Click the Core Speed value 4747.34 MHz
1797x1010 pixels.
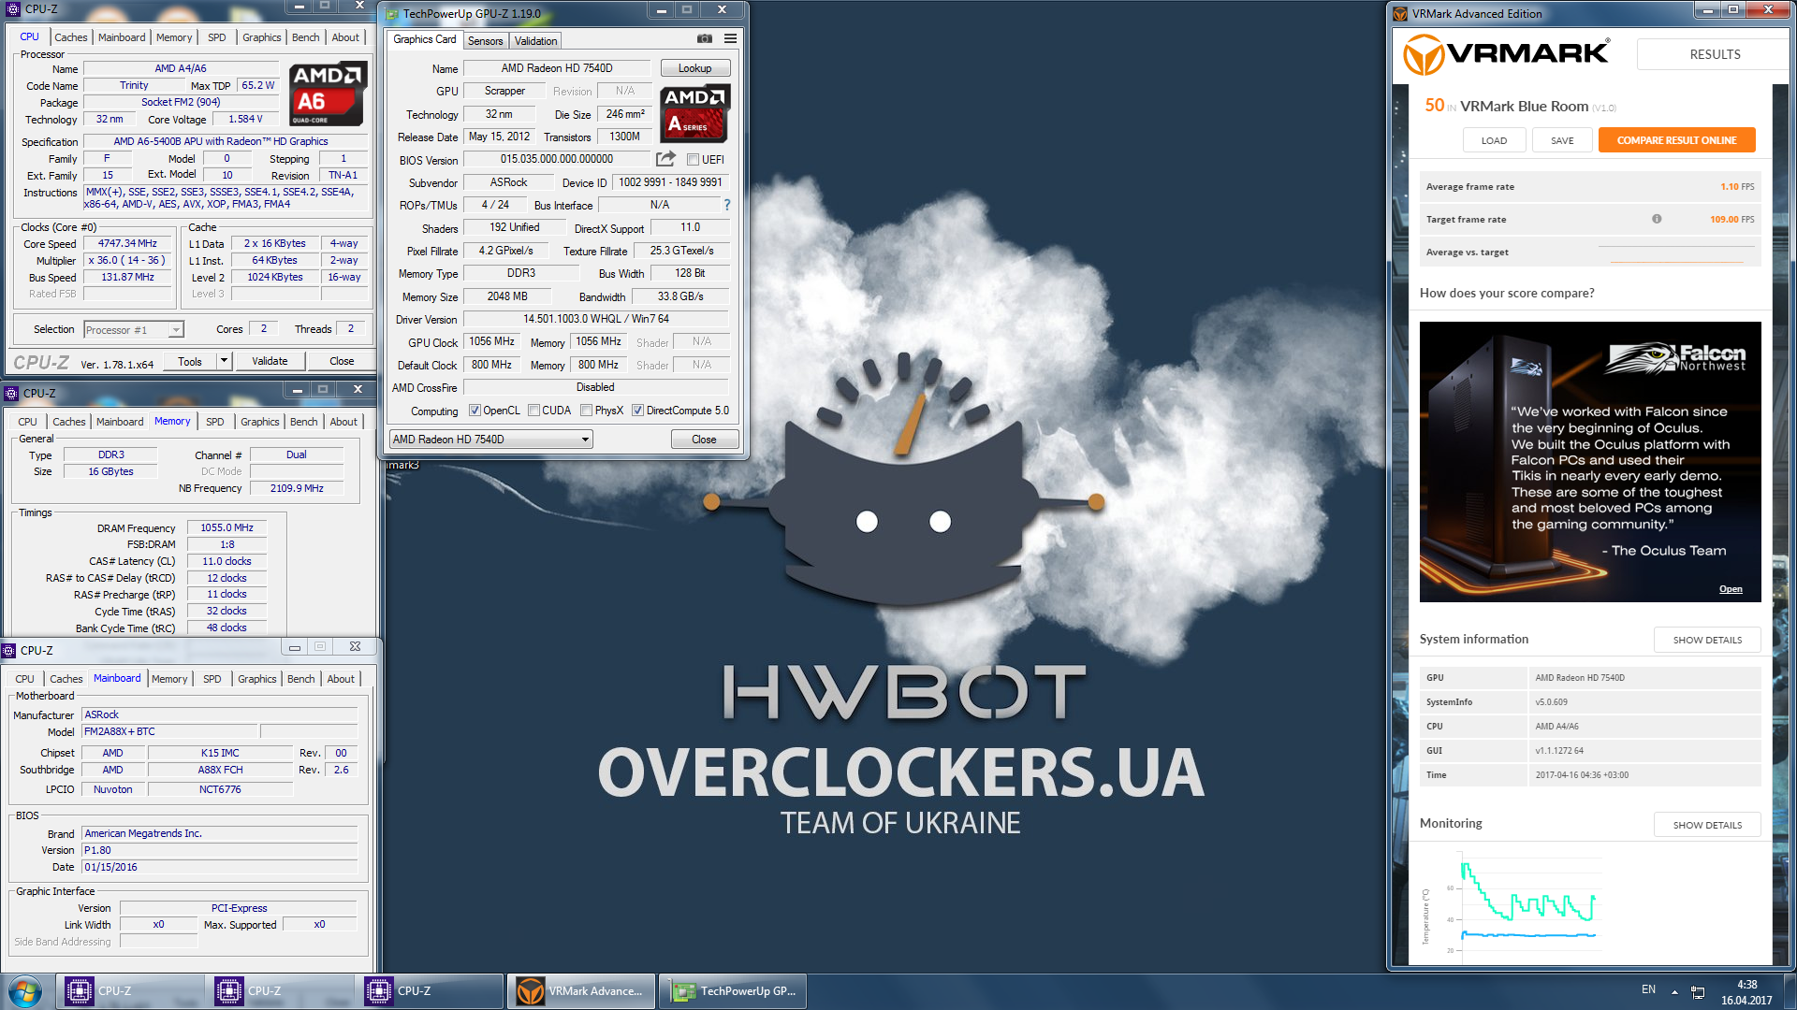tap(127, 243)
